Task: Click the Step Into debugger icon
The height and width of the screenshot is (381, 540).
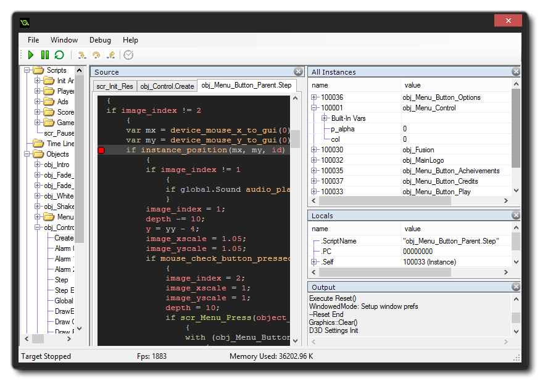Action: (x=81, y=55)
